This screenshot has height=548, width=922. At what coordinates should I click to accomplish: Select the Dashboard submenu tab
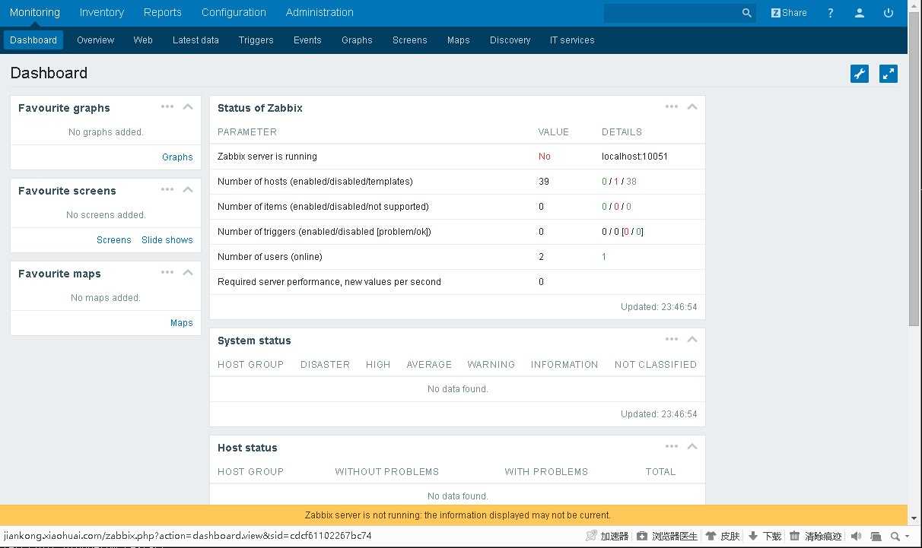point(33,40)
